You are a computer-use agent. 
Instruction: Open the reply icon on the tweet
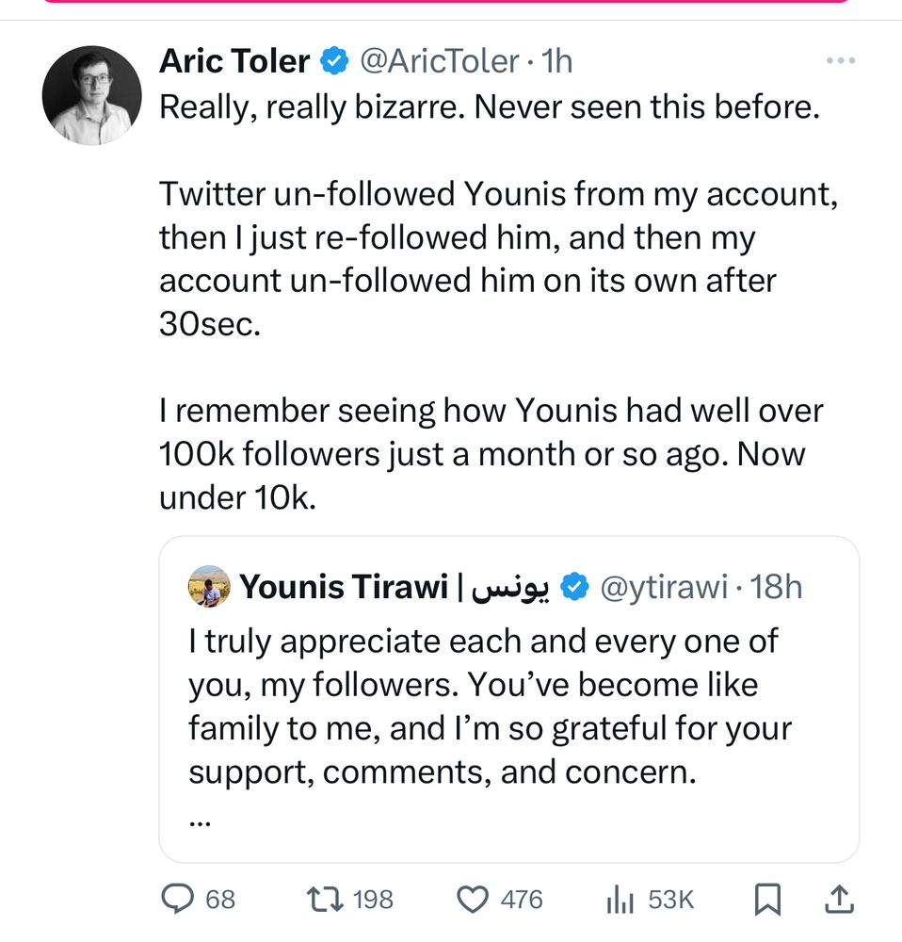click(x=177, y=900)
